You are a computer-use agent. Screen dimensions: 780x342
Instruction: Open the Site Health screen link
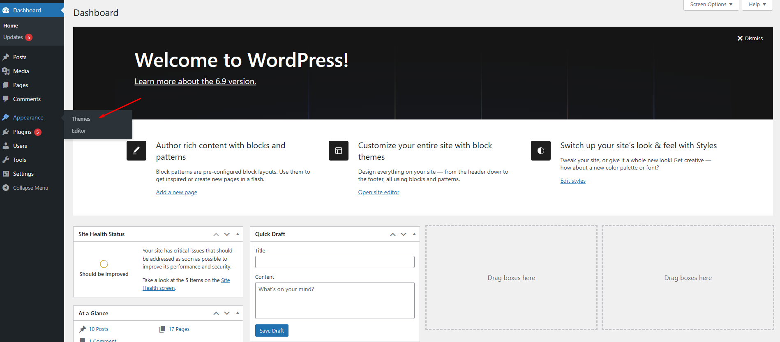(x=159, y=288)
